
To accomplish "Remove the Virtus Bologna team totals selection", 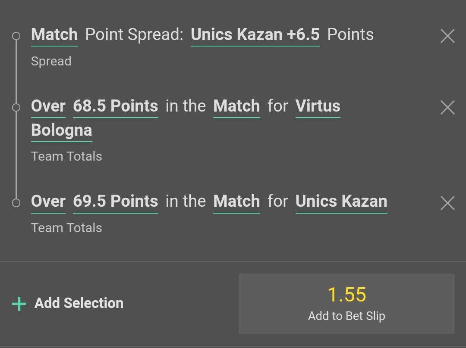I will click(447, 107).
